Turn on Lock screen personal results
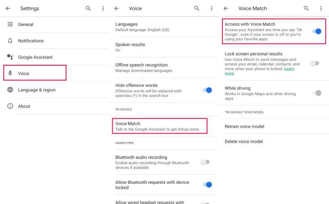This screenshot has height=204, width=329. point(314,63)
